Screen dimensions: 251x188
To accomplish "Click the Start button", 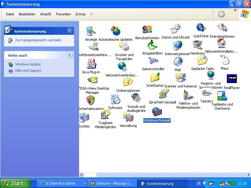I will (x=15, y=183).
